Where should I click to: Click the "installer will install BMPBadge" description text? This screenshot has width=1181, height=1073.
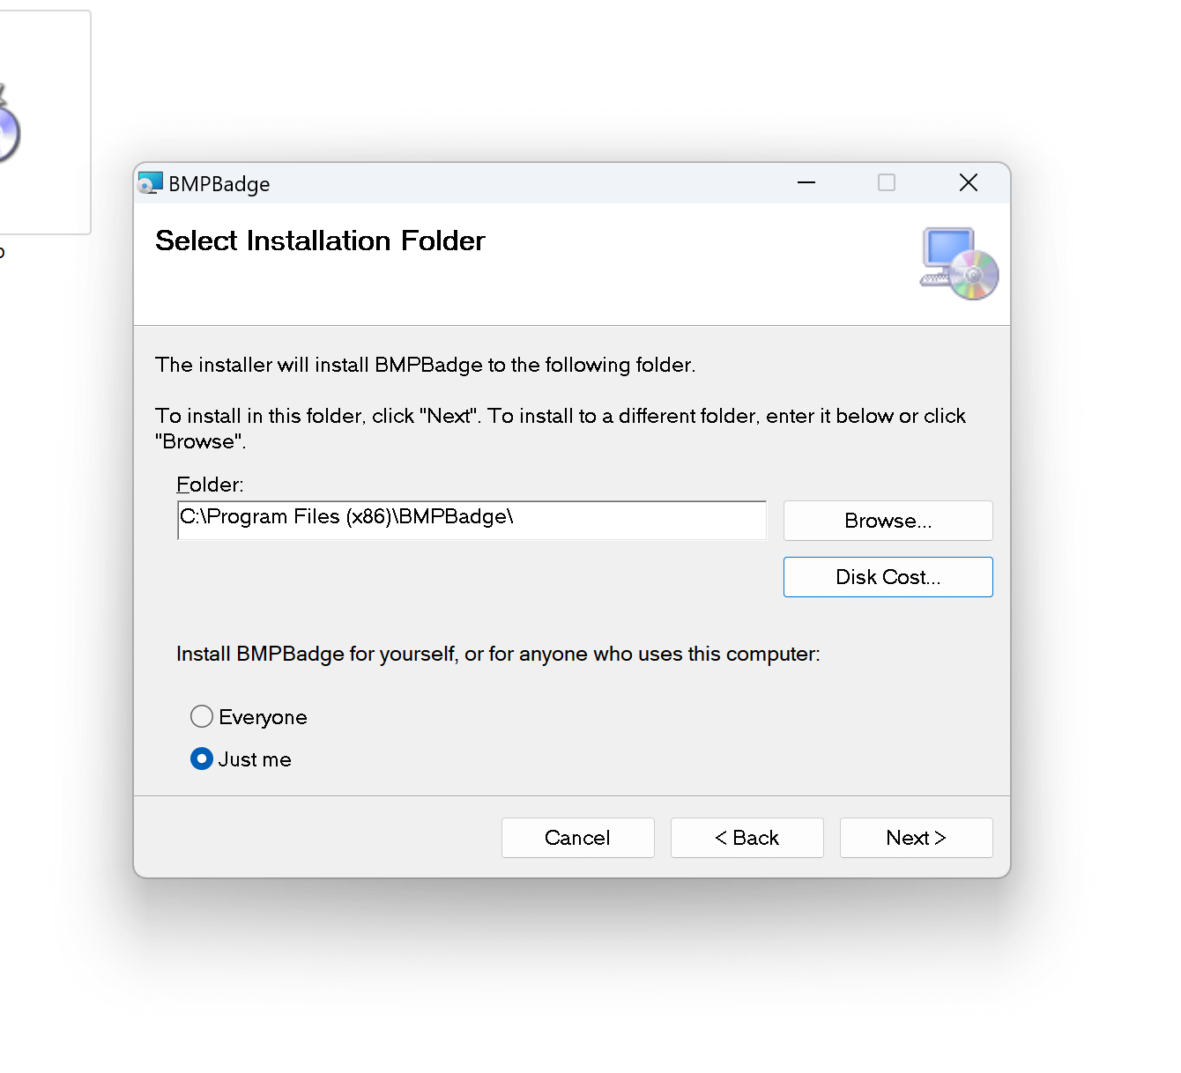pos(425,366)
